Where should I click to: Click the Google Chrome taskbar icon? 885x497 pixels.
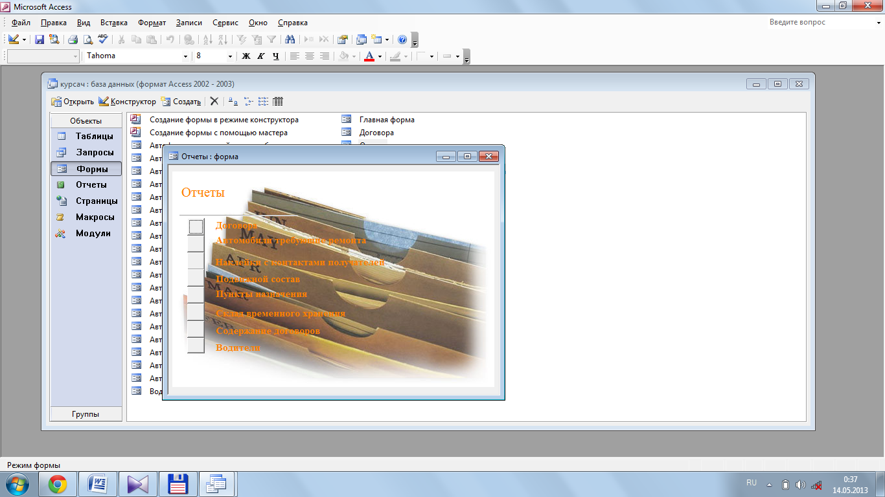click(58, 484)
